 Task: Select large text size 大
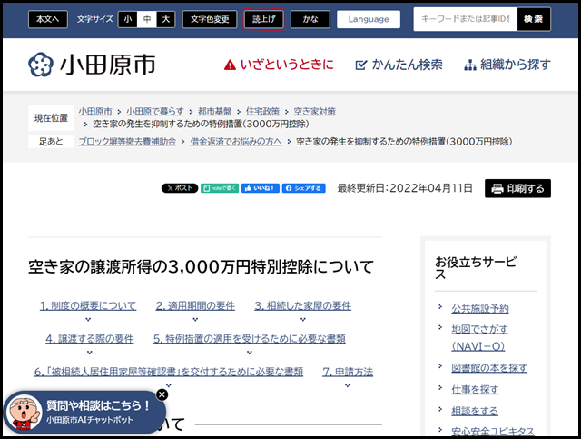pyautogui.click(x=165, y=19)
